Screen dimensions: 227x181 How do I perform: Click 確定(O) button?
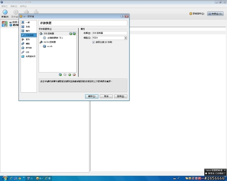point(92,96)
